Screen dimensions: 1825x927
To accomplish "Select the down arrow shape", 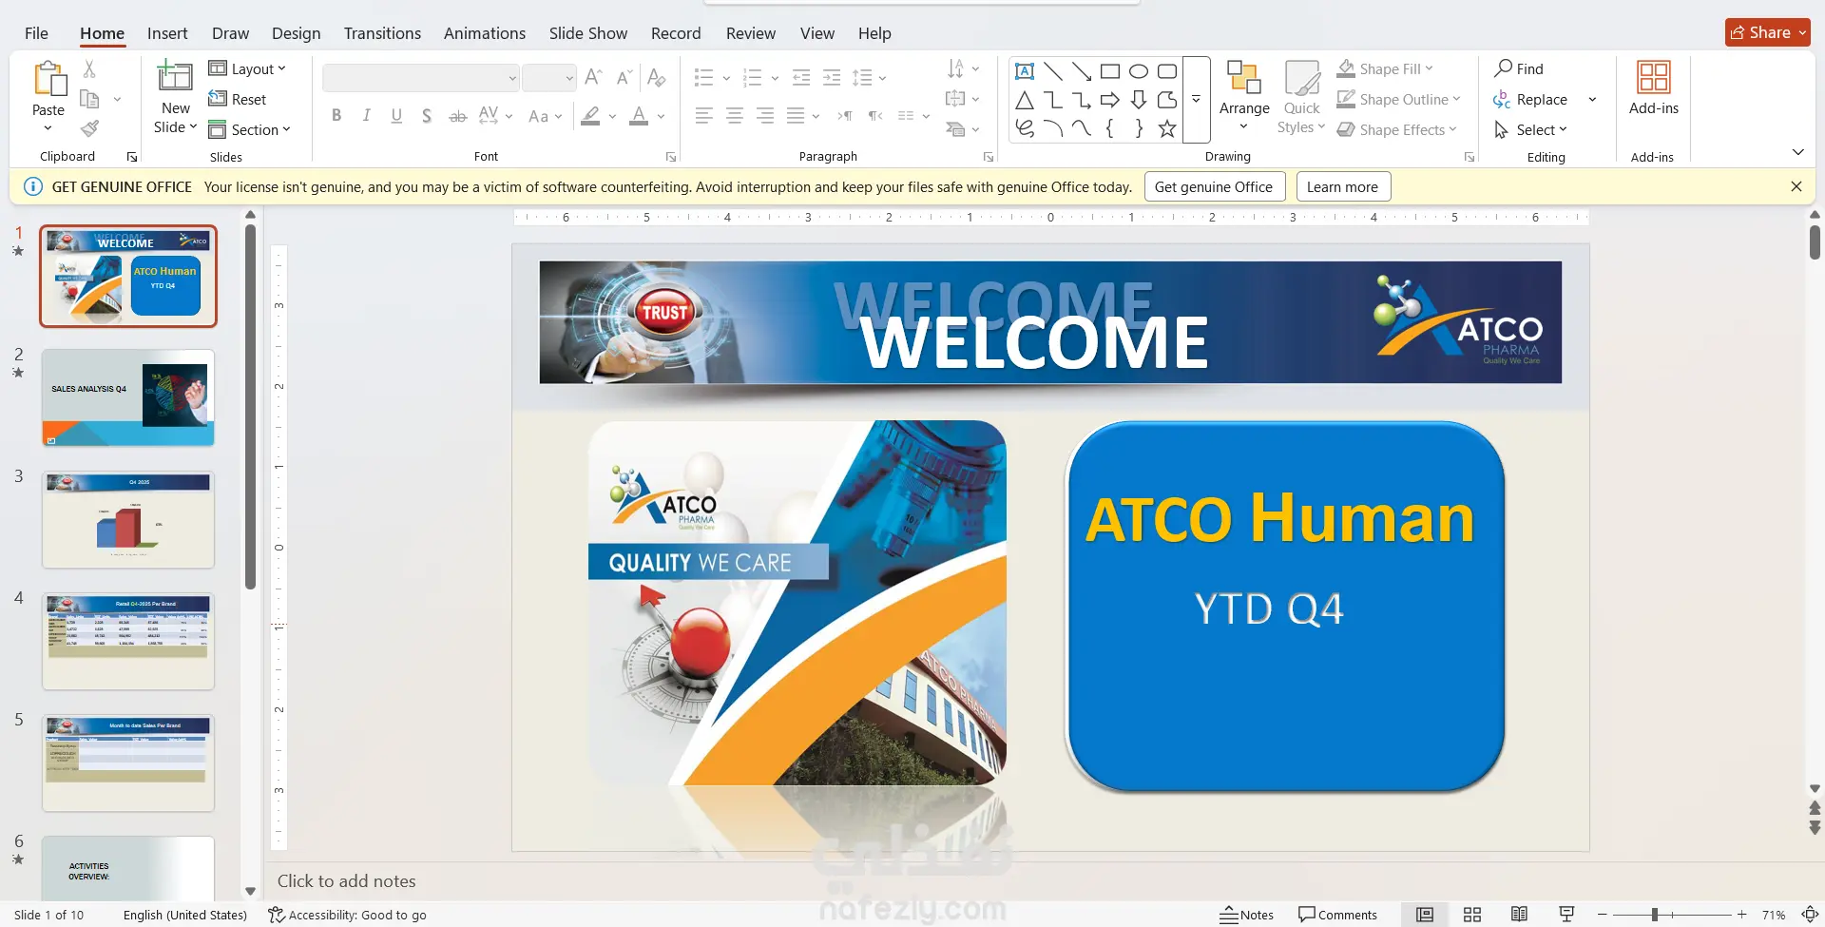I will pos(1139,100).
